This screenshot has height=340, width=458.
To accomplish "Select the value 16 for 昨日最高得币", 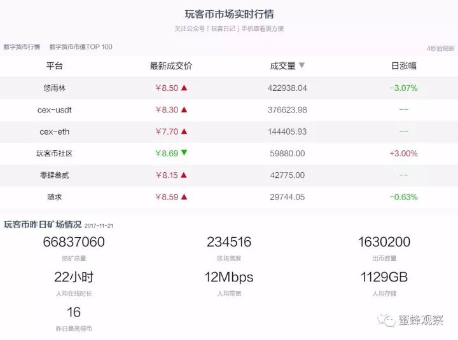I will coord(74,312).
